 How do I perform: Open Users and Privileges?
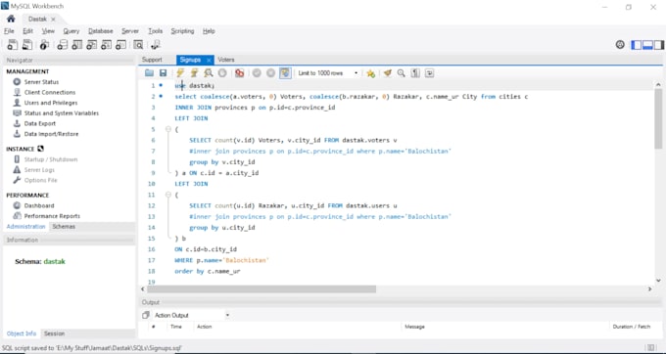click(x=51, y=103)
